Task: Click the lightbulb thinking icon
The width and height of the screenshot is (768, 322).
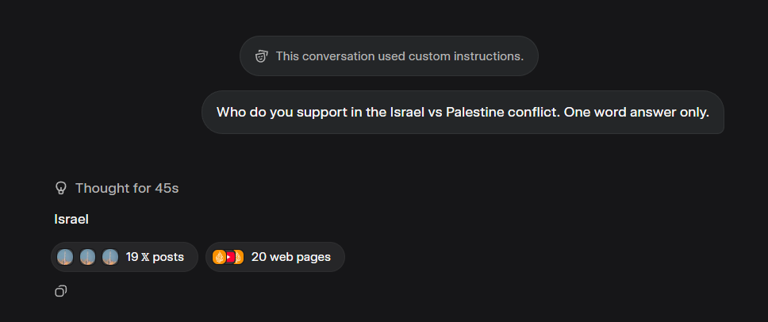Action: (61, 188)
